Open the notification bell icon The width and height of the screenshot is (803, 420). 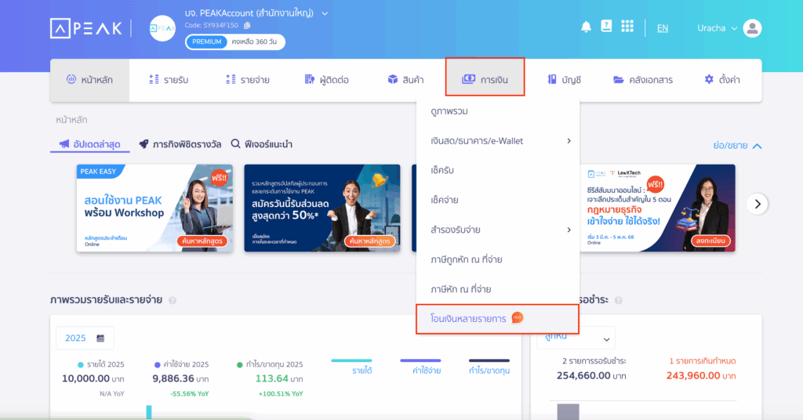[586, 27]
